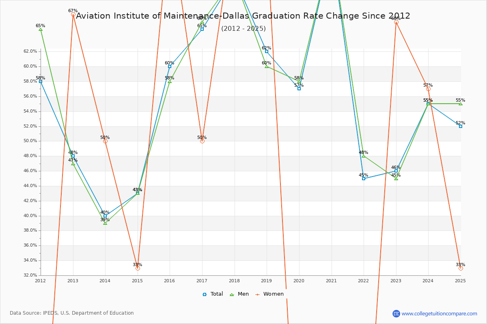Viewport: 487px width, 324px height.
Task: Click the Men 2022 marker at 48%
Action: click(364, 156)
